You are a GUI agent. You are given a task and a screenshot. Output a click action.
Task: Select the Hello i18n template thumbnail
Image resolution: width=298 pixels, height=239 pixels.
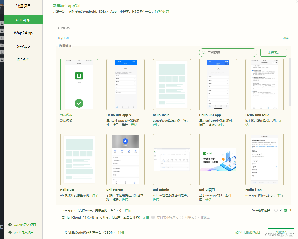click(265, 160)
